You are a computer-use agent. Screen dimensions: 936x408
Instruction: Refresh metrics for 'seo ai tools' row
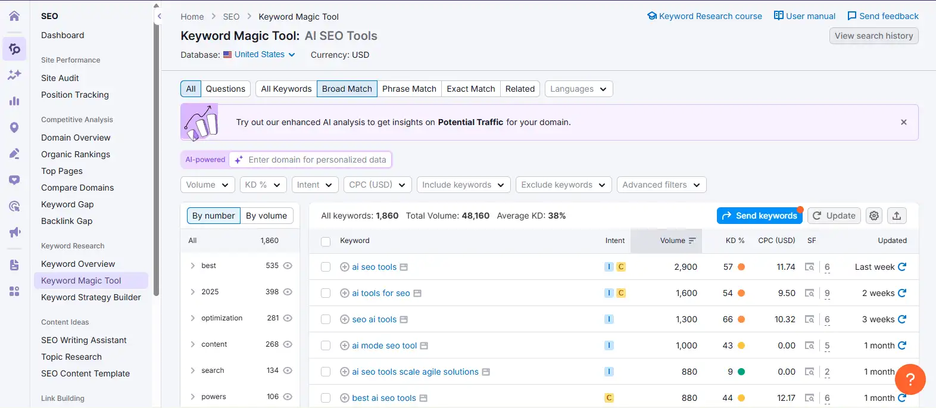point(902,319)
